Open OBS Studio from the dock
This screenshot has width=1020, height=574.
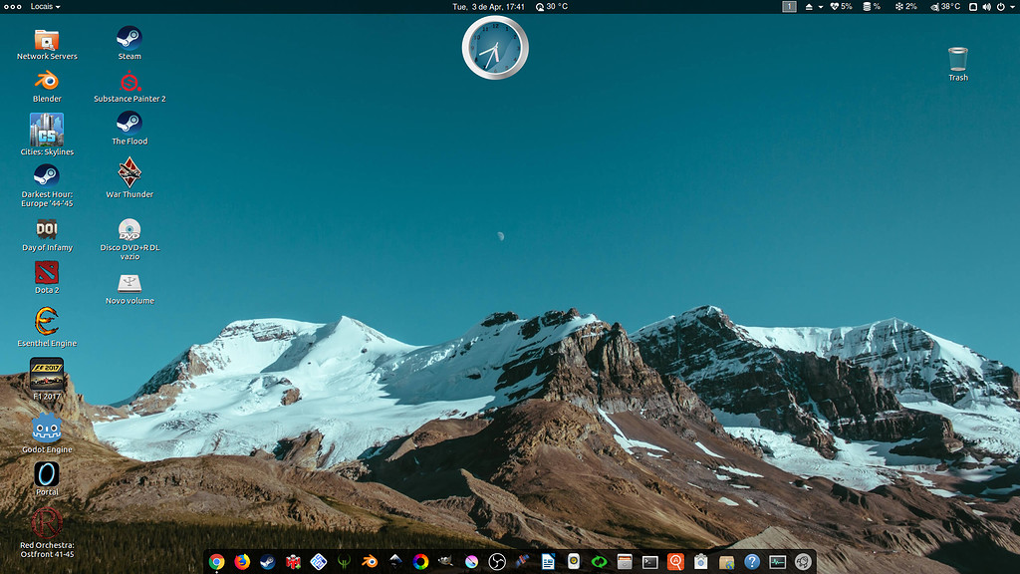coord(497,562)
